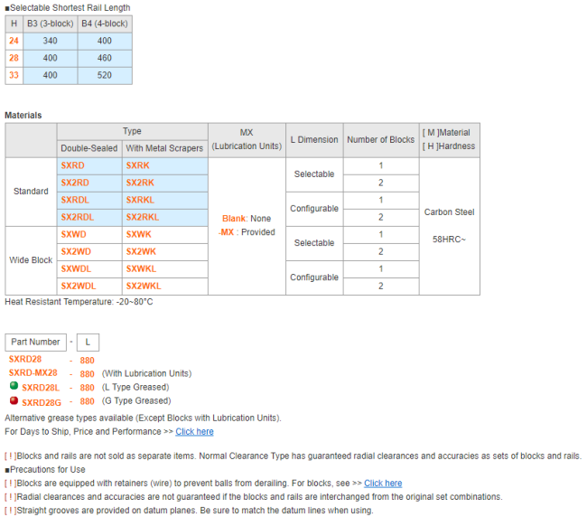Open the Days to Ship 'Click here' link
Viewport: 587px width, 517px height.
pos(194,432)
